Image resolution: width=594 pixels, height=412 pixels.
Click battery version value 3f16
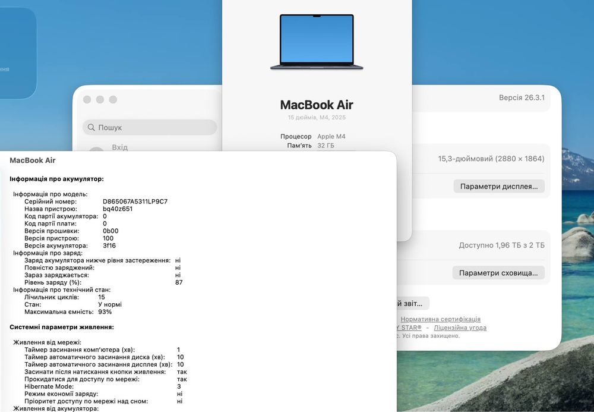click(x=109, y=246)
